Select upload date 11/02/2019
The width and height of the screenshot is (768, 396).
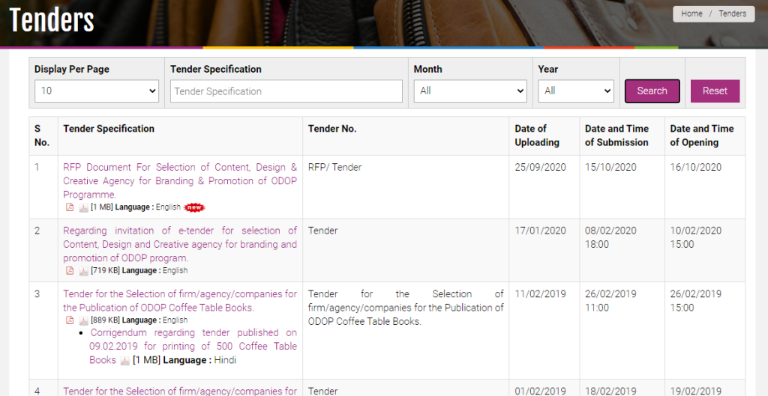(540, 294)
